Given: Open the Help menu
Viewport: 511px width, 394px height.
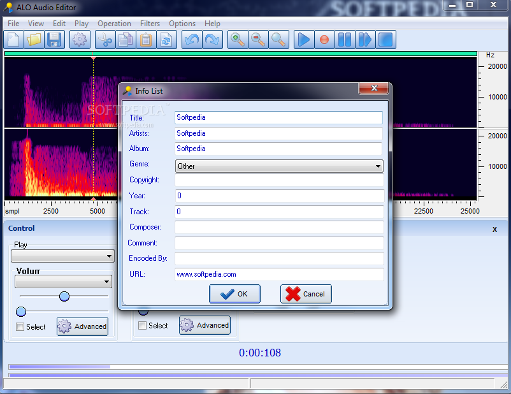Looking at the screenshot, I should click(212, 24).
